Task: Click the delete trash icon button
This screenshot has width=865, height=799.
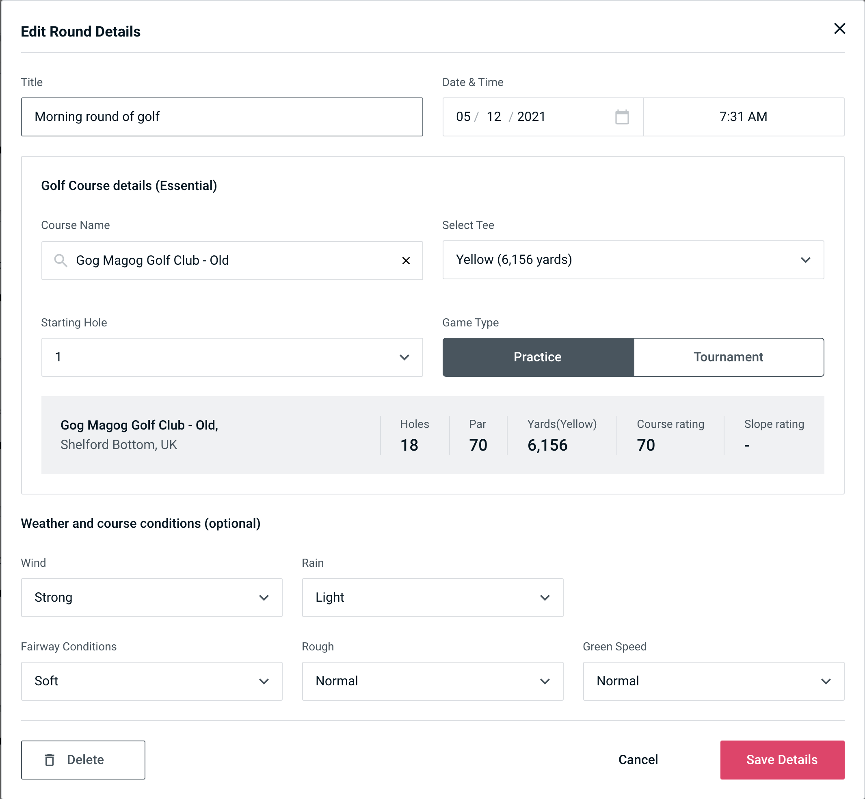Action: pyautogui.click(x=50, y=760)
